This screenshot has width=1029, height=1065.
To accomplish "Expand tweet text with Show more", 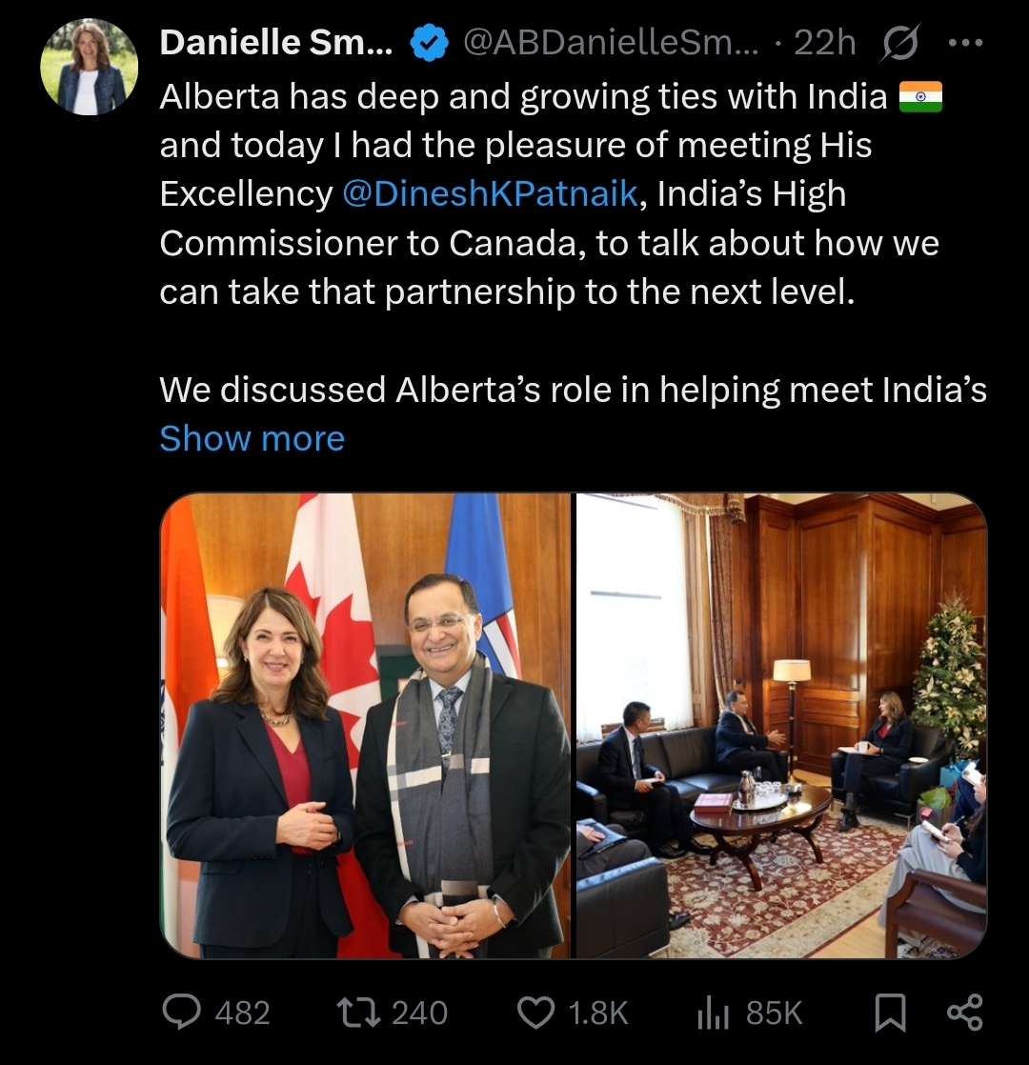I will 252,438.
